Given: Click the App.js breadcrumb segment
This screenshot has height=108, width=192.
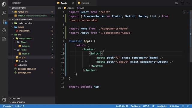Looking at the screenshot, I should tap(69, 8).
